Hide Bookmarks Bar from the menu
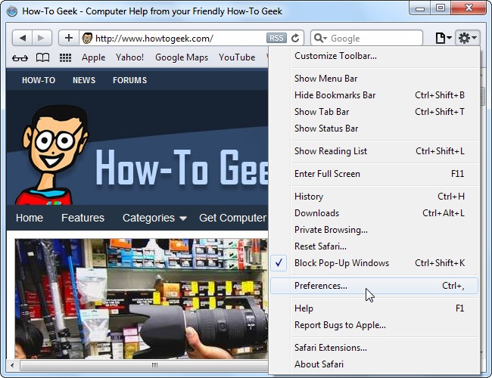 pos(335,95)
